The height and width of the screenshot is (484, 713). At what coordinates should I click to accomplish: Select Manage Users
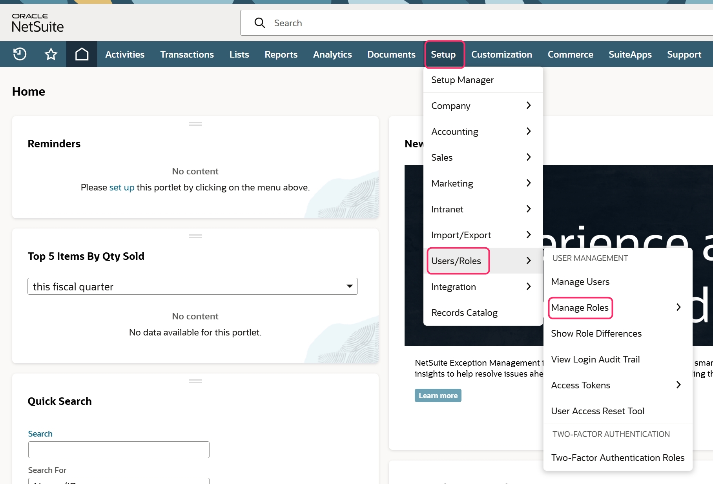(618, 282)
